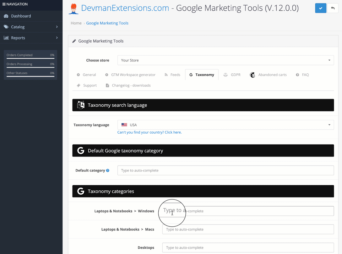Click the Desktops taxonomy input field
Image resolution: width=342 pixels, height=254 pixels.
(248, 247)
